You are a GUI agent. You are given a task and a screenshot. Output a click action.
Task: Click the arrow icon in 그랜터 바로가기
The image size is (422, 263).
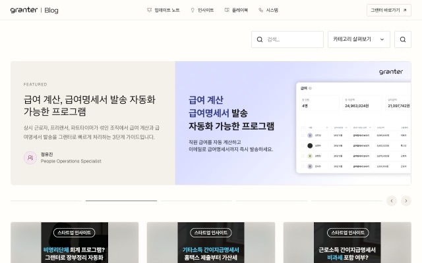[405, 11]
